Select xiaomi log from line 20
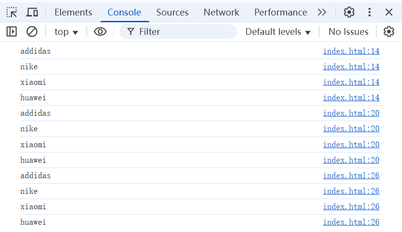The image size is (402, 232). [x=33, y=145]
